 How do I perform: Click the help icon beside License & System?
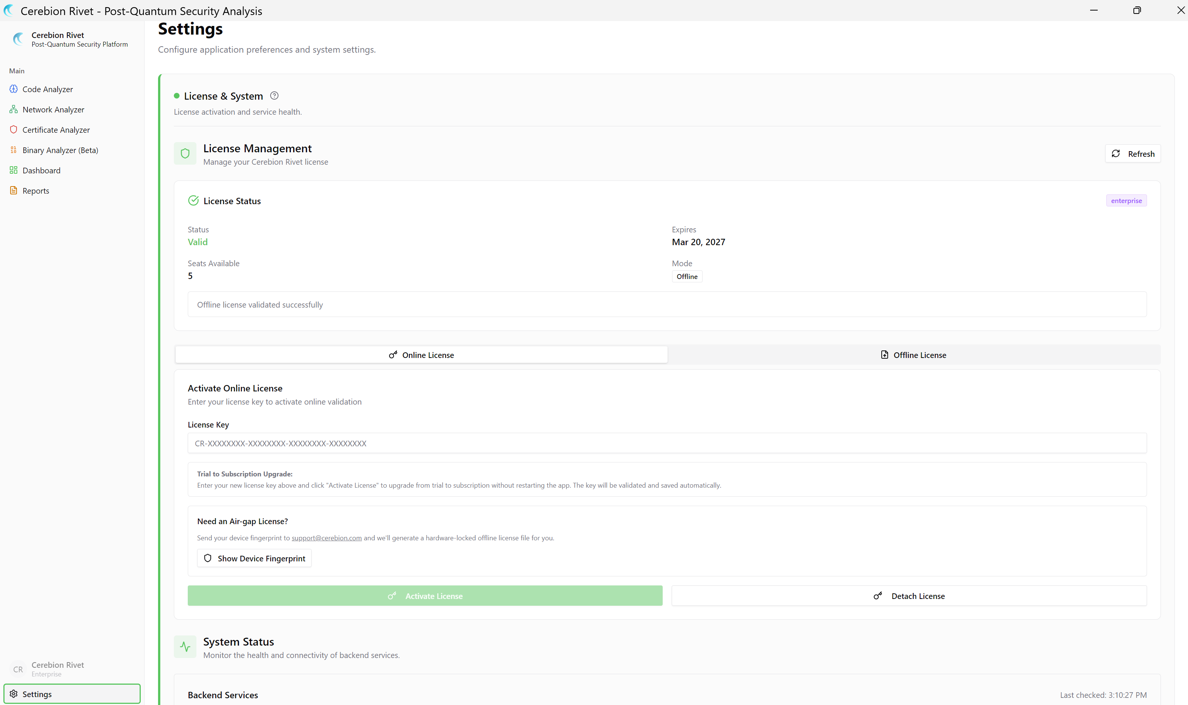274,96
